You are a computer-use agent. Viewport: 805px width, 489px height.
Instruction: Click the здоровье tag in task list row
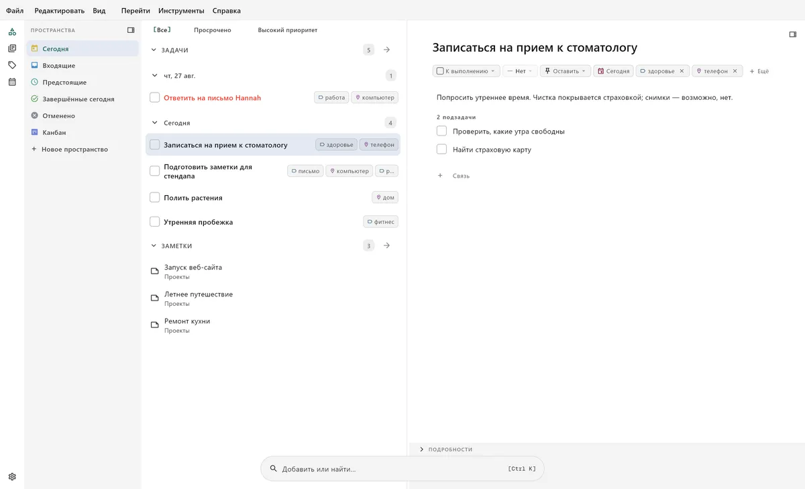click(x=336, y=145)
